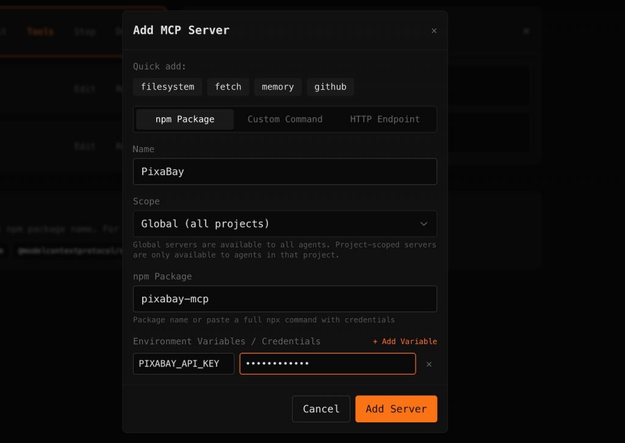Click the Name label above the PixaBay field
The height and width of the screenshot is (443, 625).
(x=143, y=149)
